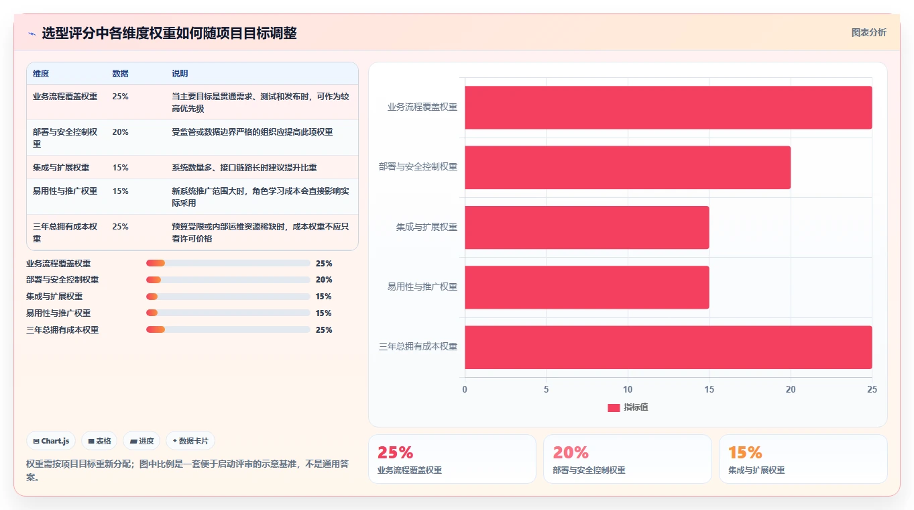Toggle the 指标值 legend color box
Image resolution: width=914 pixels, height=510 pixels.
(x=614, y=407)
